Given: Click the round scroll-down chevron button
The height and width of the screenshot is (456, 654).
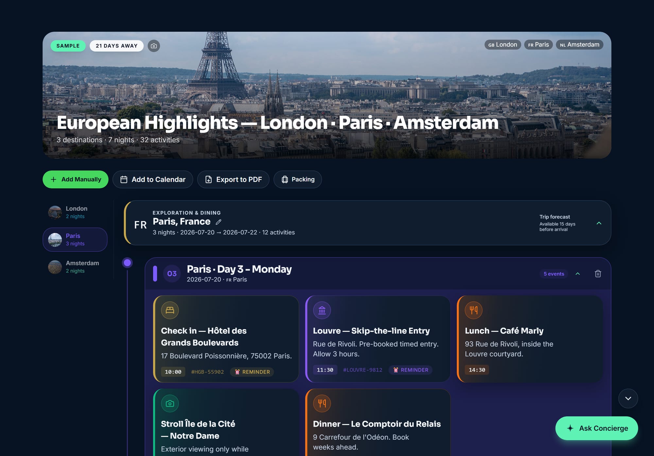Looking at the screenshot, I should tap(628, 398).
